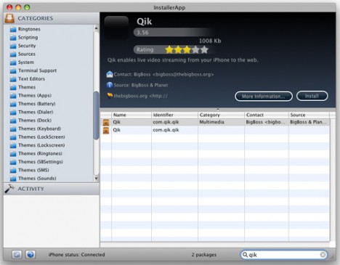340x265 pixels.
Task: Select the Text Editors folder icon
Action: 13,79
